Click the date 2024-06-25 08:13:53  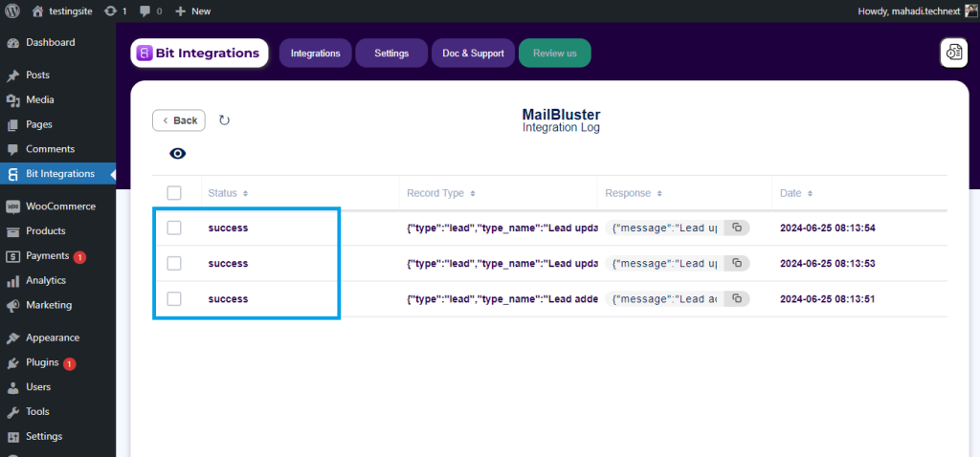(x=828, y=264)
